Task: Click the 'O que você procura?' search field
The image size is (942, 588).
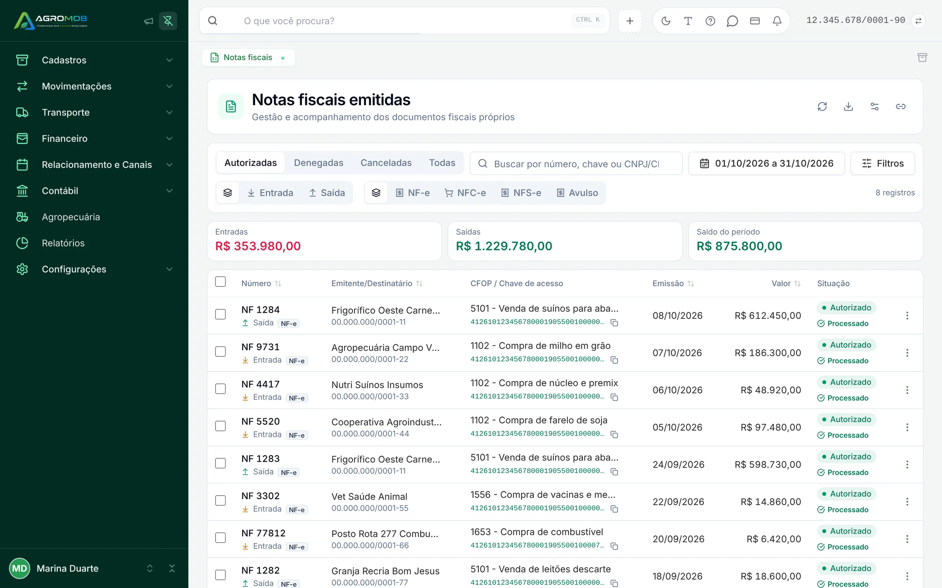Action: [x=404, y=21]
